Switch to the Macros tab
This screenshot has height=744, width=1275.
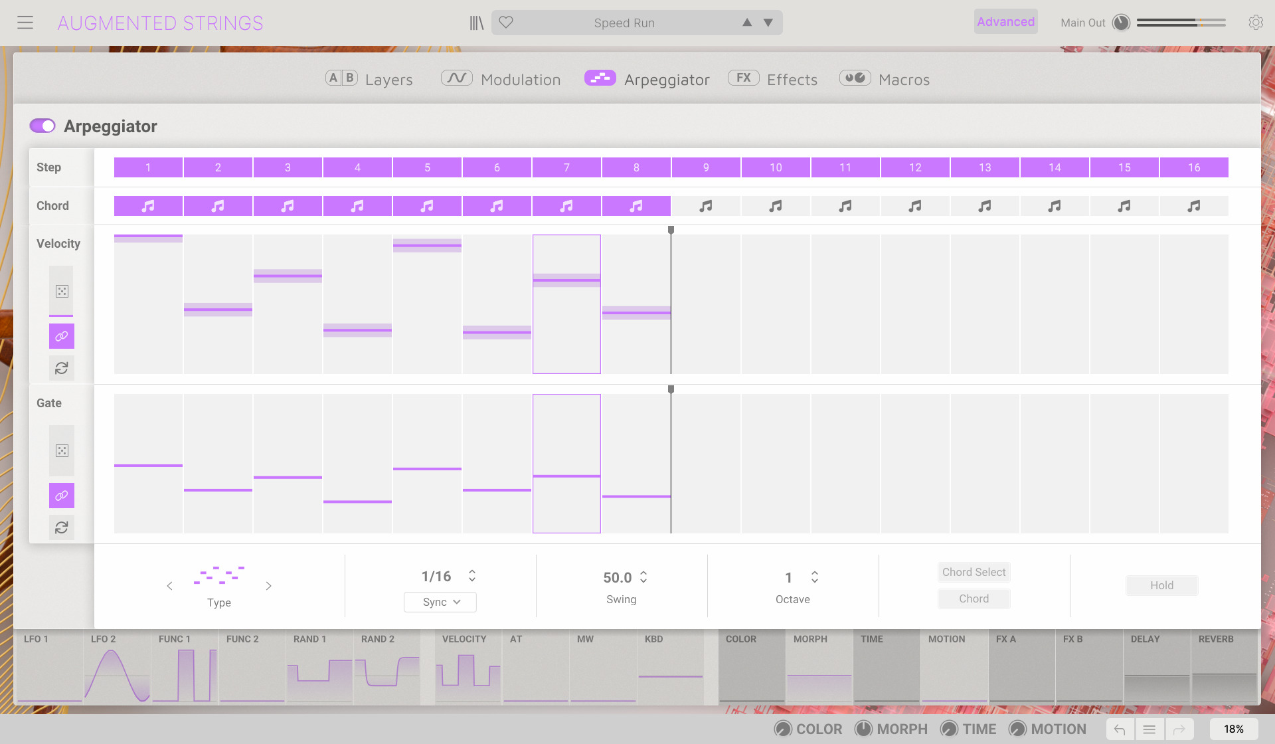pos(885,79)
